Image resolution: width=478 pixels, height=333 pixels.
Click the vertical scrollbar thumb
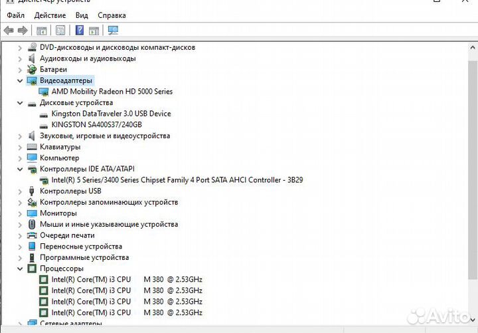coord(472,169)
